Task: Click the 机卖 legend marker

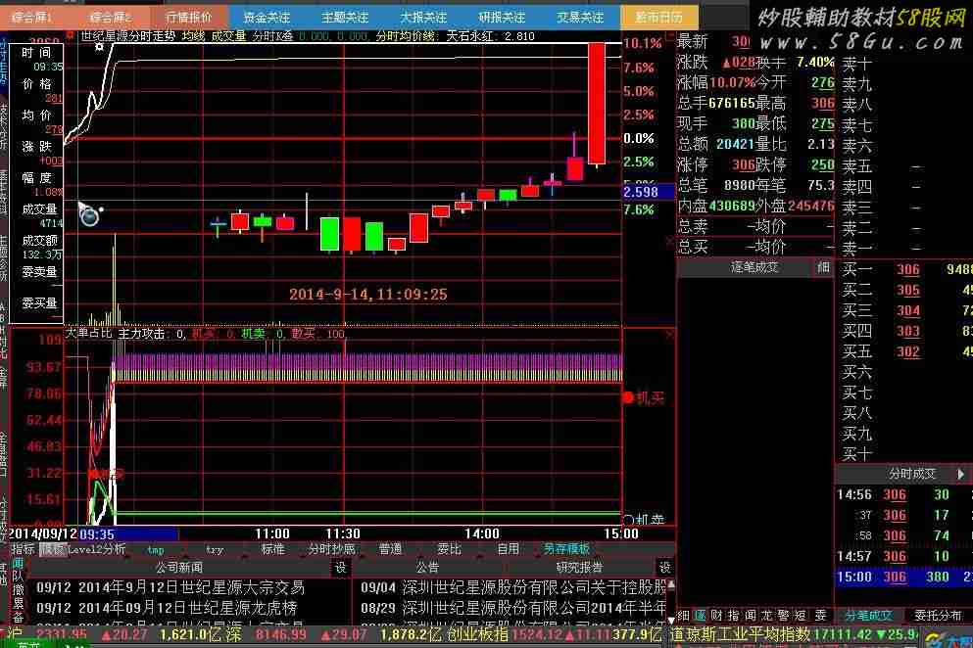Action: click(644, 520)
